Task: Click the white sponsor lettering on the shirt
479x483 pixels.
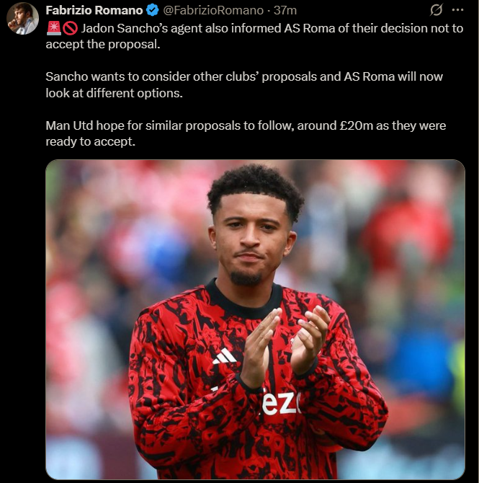Action: [279, 403]
